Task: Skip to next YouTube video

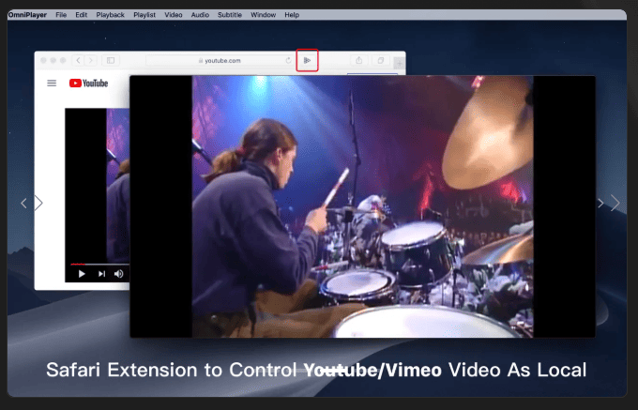Action: [x=101, y=274]
